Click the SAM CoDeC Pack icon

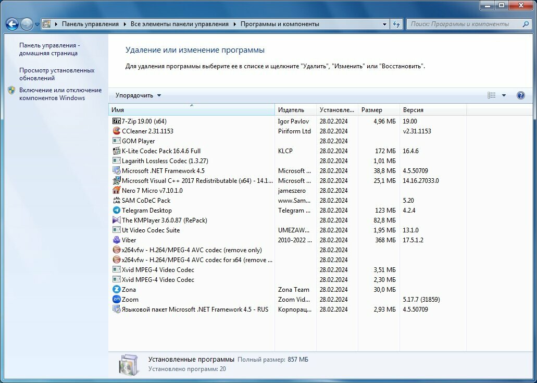(x=117, y=201)
